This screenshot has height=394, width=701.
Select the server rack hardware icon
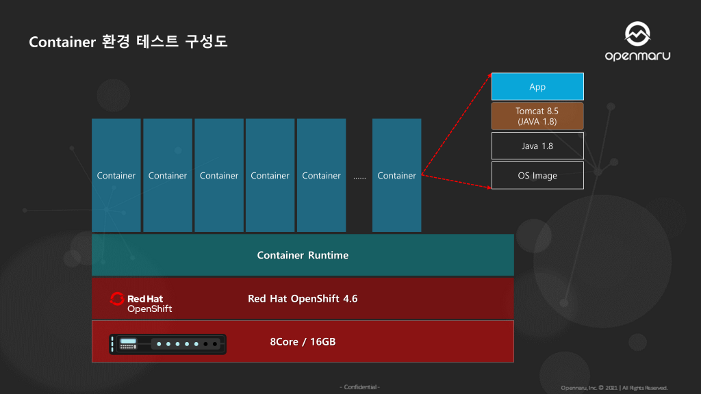click(x=168, y=344)
